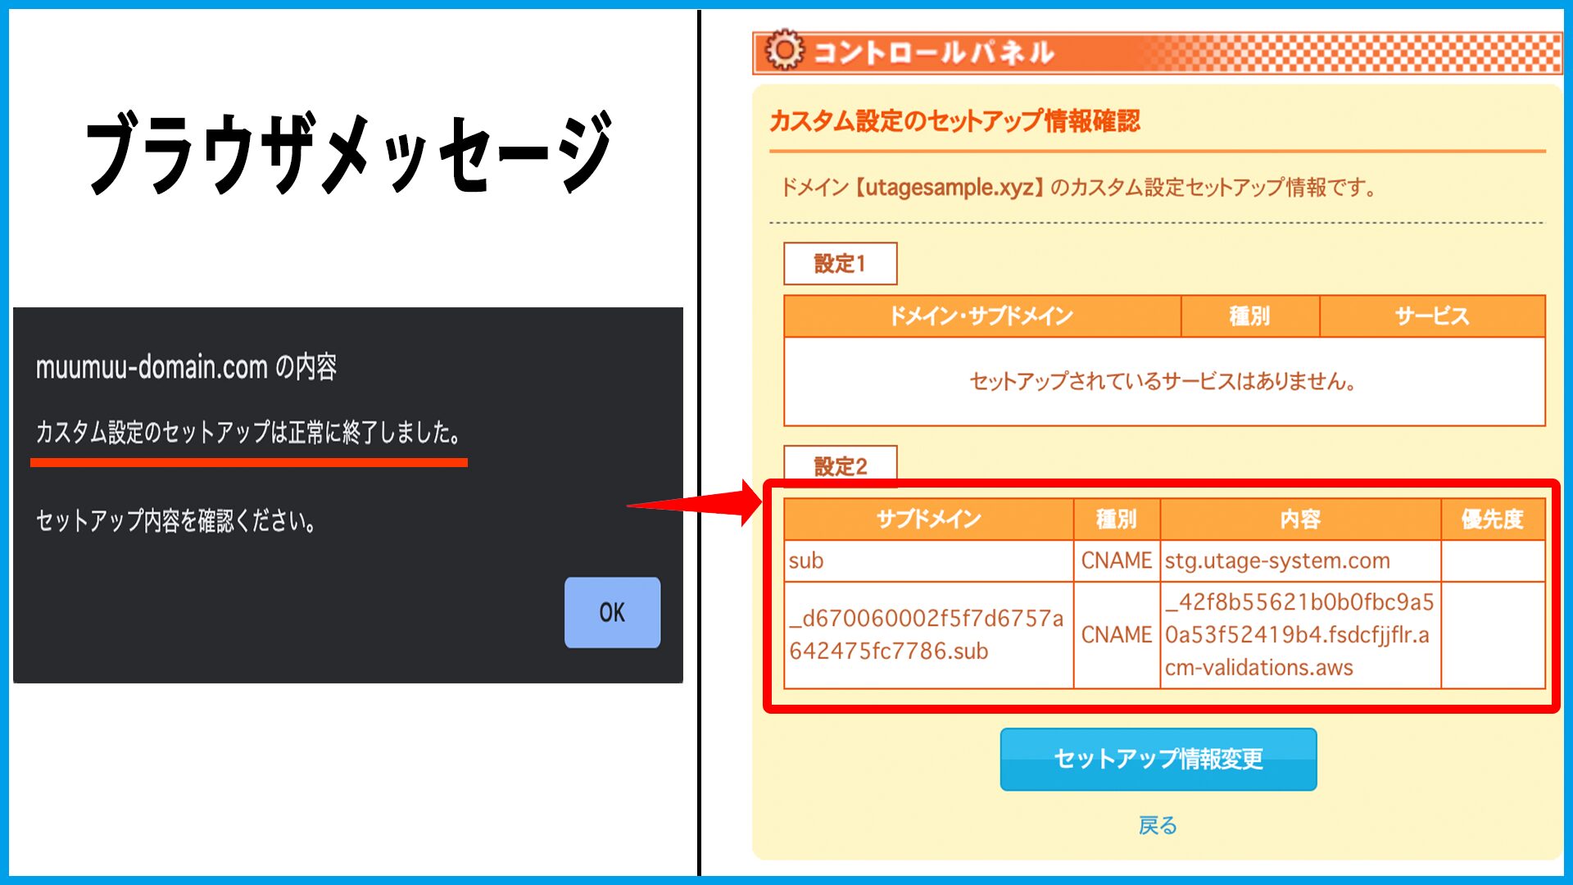Click the カスタム設定のセットアップ情報確認 heading

[x=954, y=121]
